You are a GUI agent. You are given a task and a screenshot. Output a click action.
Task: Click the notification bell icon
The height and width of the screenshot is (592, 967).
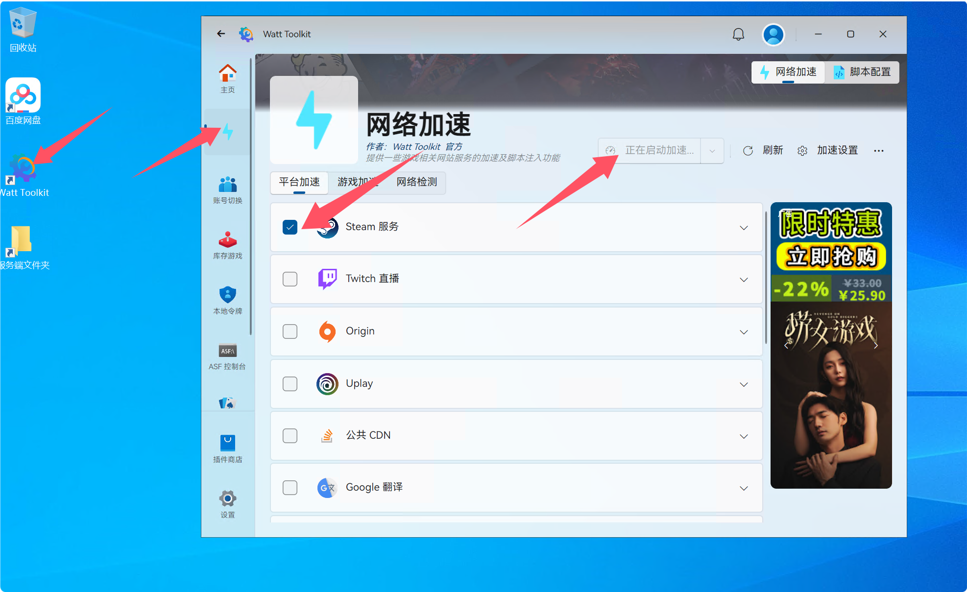[738, 34]
